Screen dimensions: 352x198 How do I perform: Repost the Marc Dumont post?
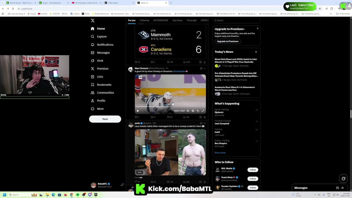[153, 117]
